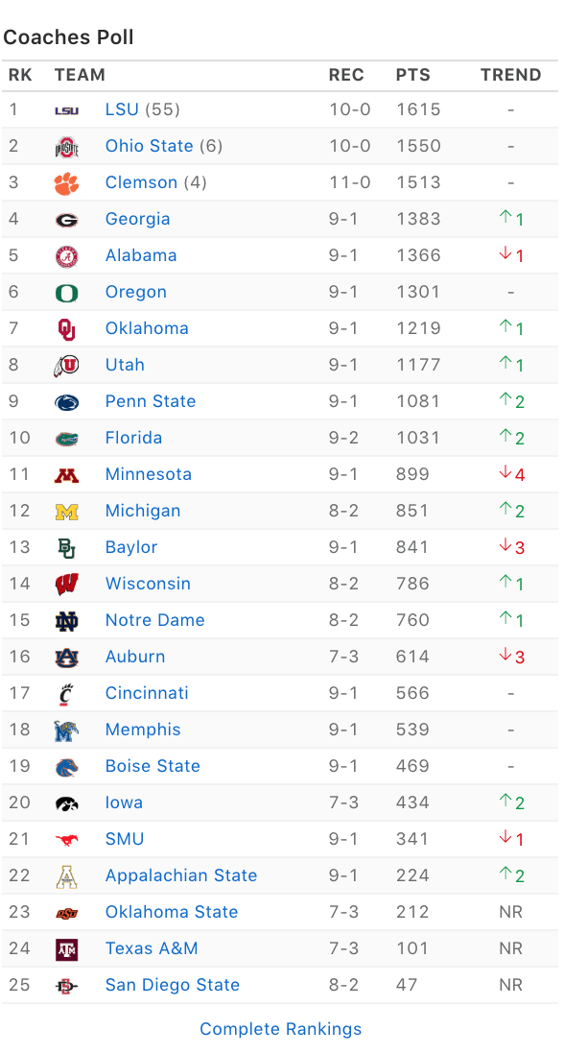Click the Utah Utes logo
Screen dimensions: 564x1054
66,365
